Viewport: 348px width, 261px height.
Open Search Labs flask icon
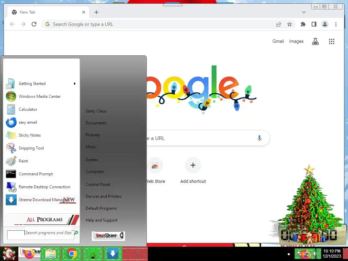(x=315, y=41)
